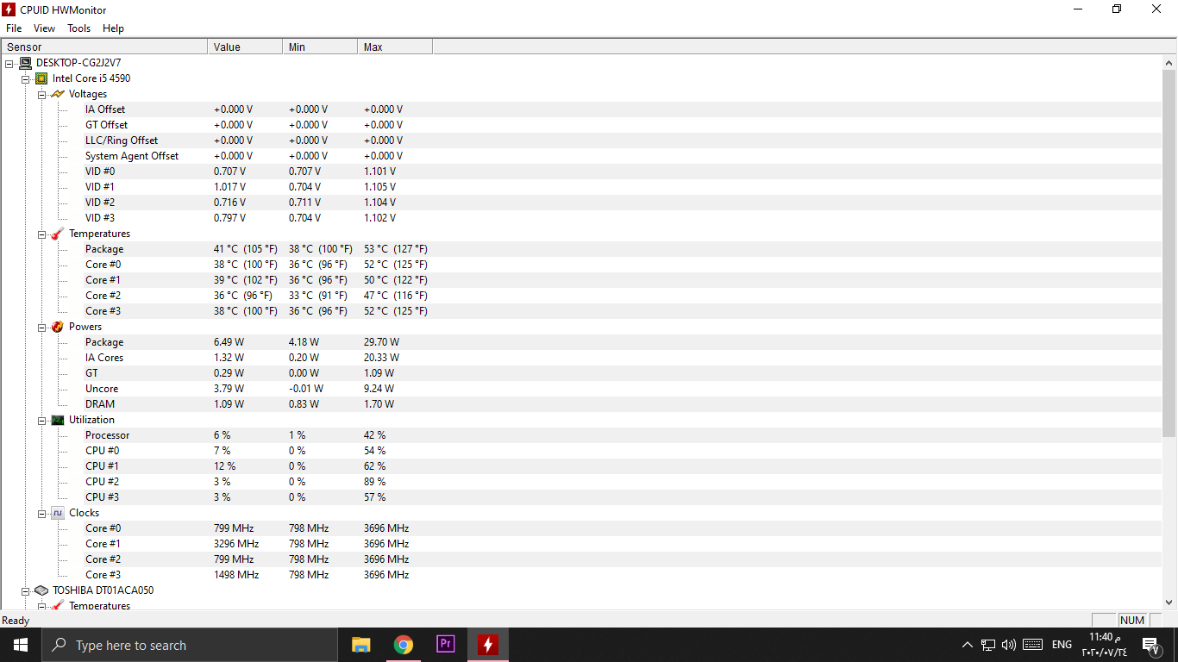This screenshot has height=662, width=1178.
Task: Click the red thermometer icon next to CPU Temperatures
Action: (x=58, y=234)
